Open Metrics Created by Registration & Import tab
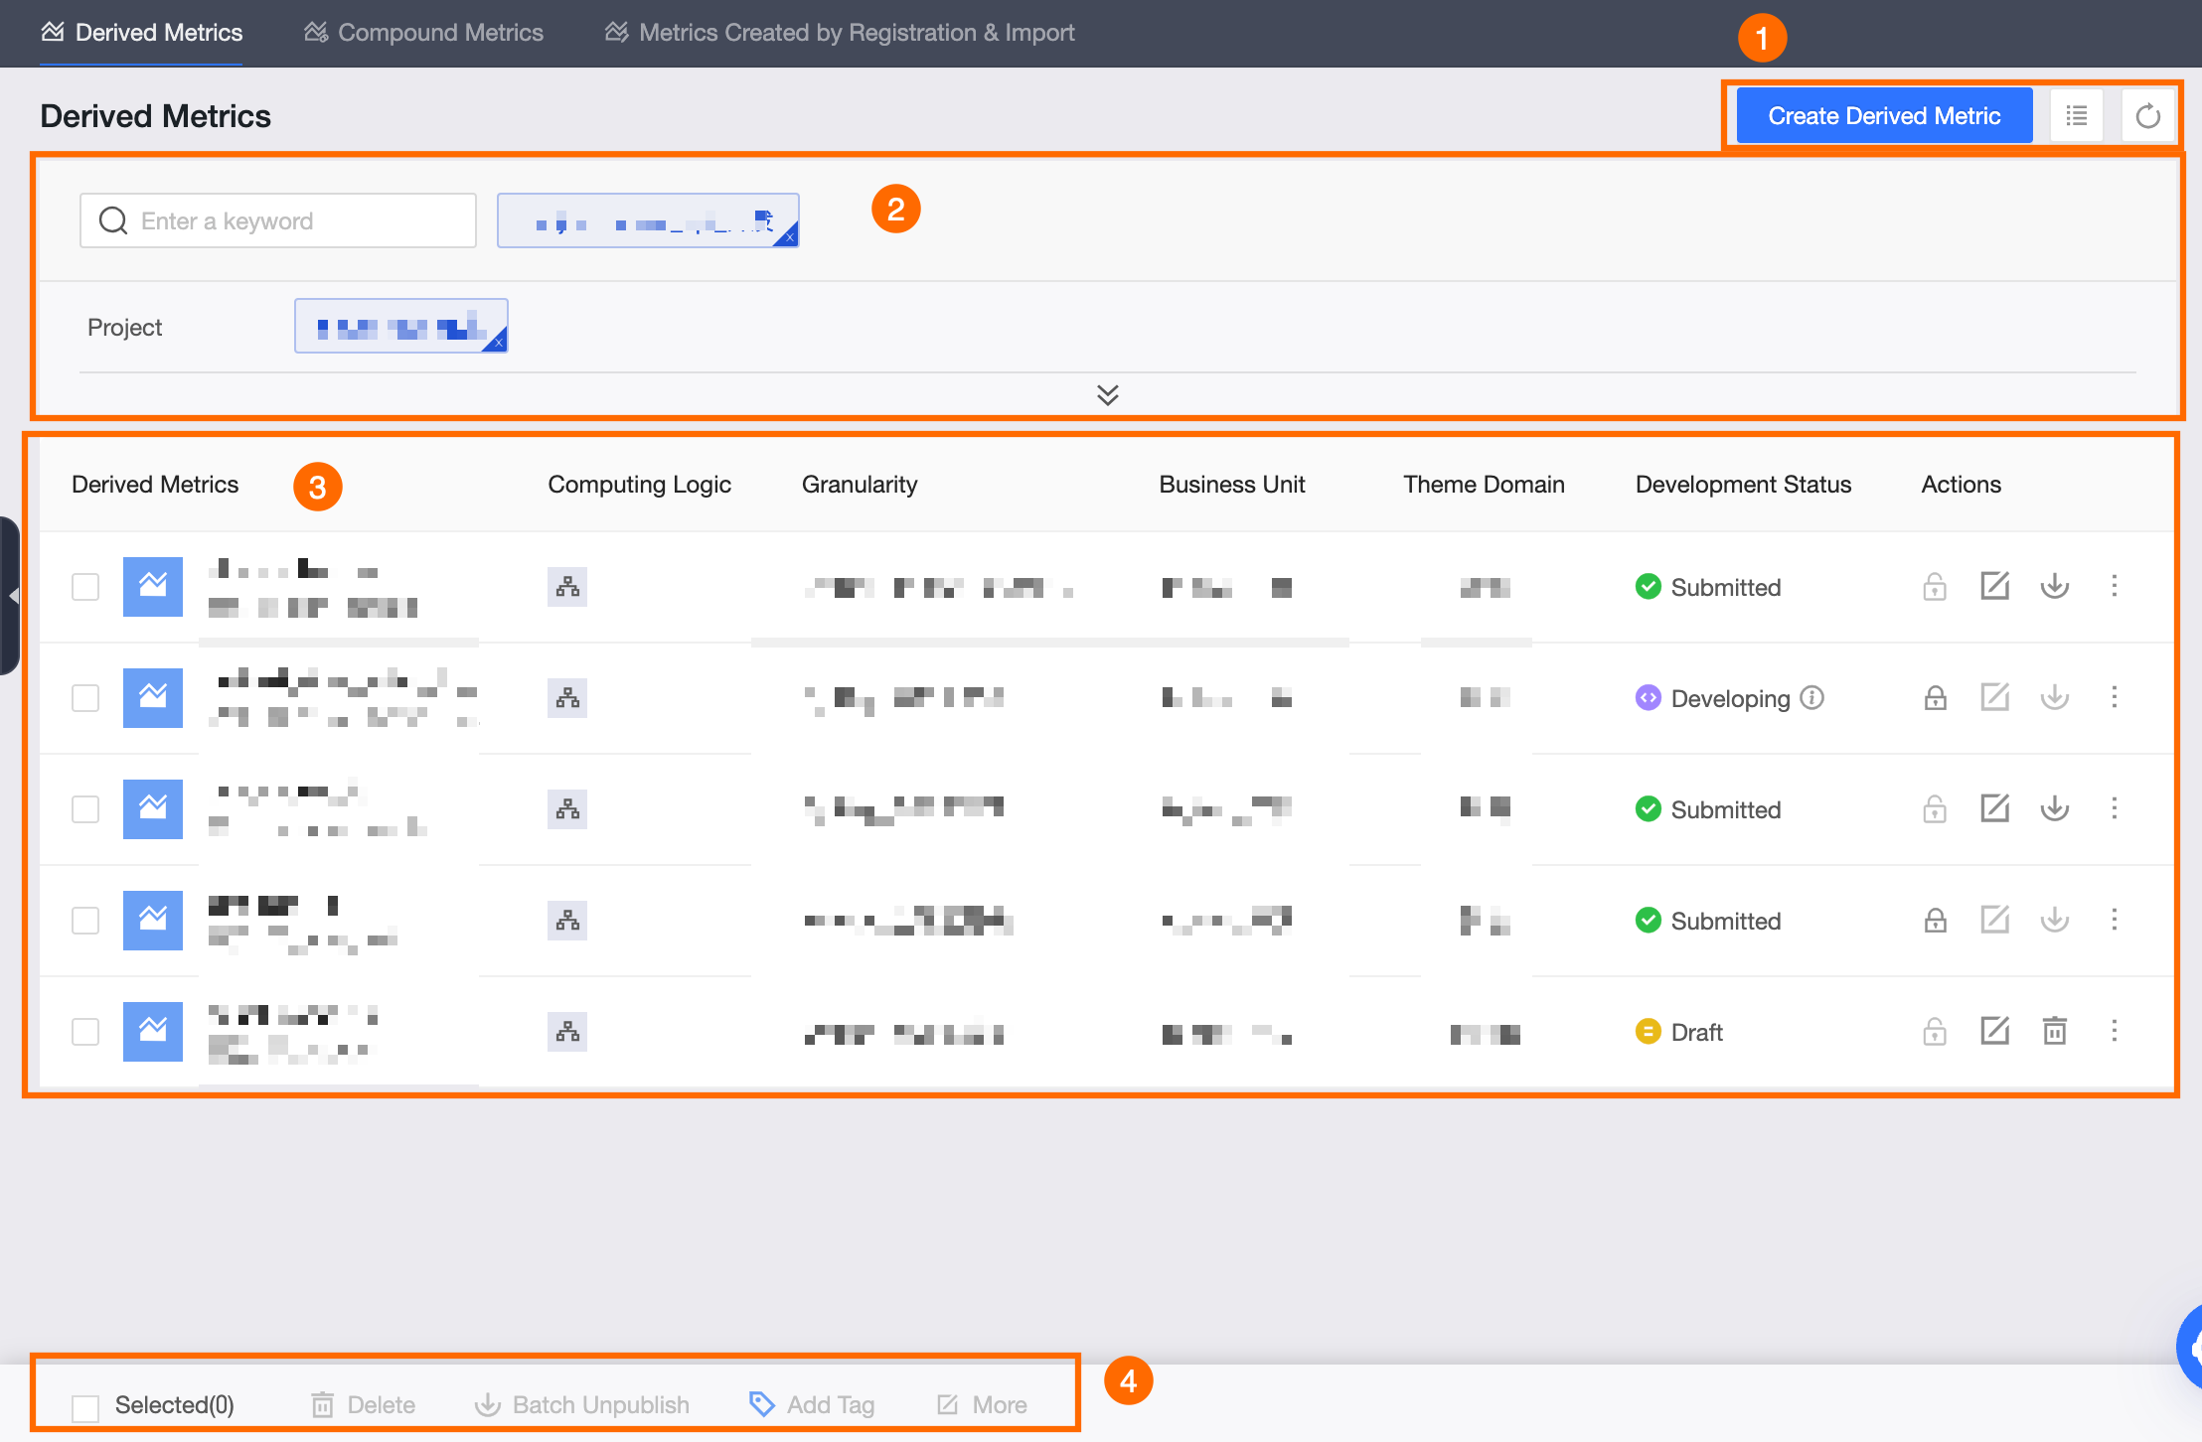 click(840, 33)
